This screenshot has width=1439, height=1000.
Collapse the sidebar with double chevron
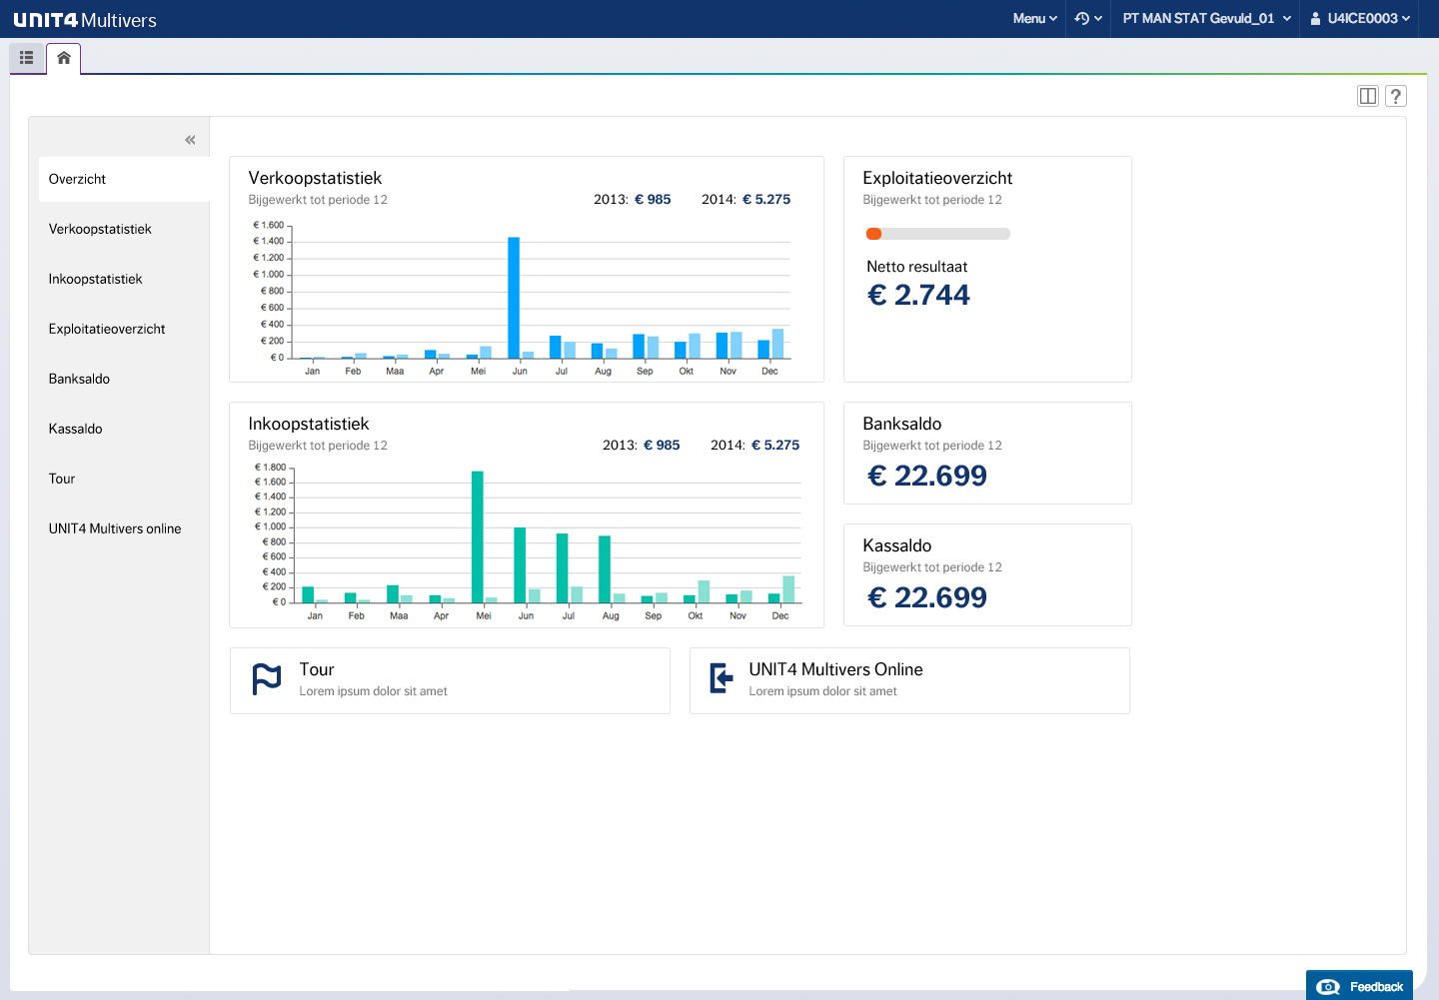coord(190,140)
